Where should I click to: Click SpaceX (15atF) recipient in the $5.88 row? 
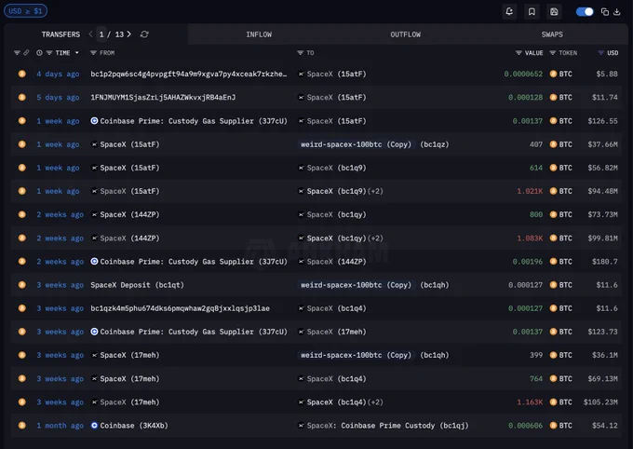click(x=332, y=74)
